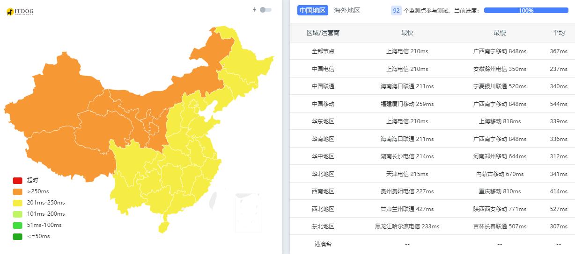The width and height of the screenshot is (575, 254).
Task: Click the 92 monitoring points badge
Action: [x=396, y=10]
